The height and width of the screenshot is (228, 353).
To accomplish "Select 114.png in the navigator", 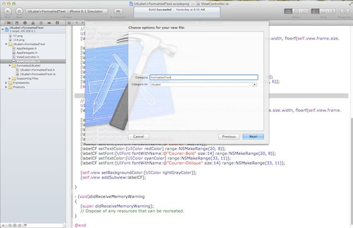I will point(19,40).
